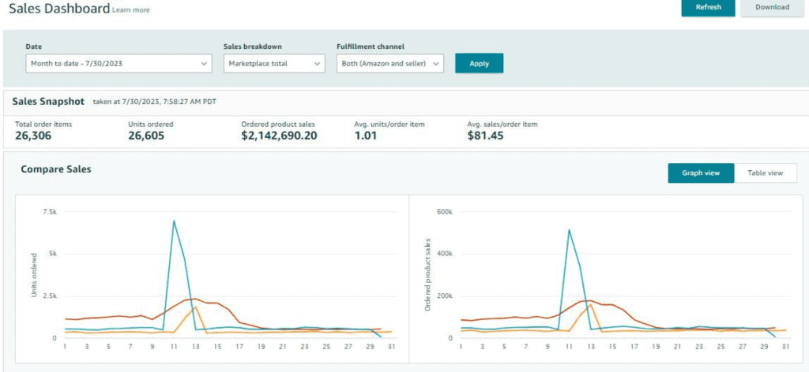
Task: Click the Refresh button
Action: pyautogui.click(x=708, y=8)
